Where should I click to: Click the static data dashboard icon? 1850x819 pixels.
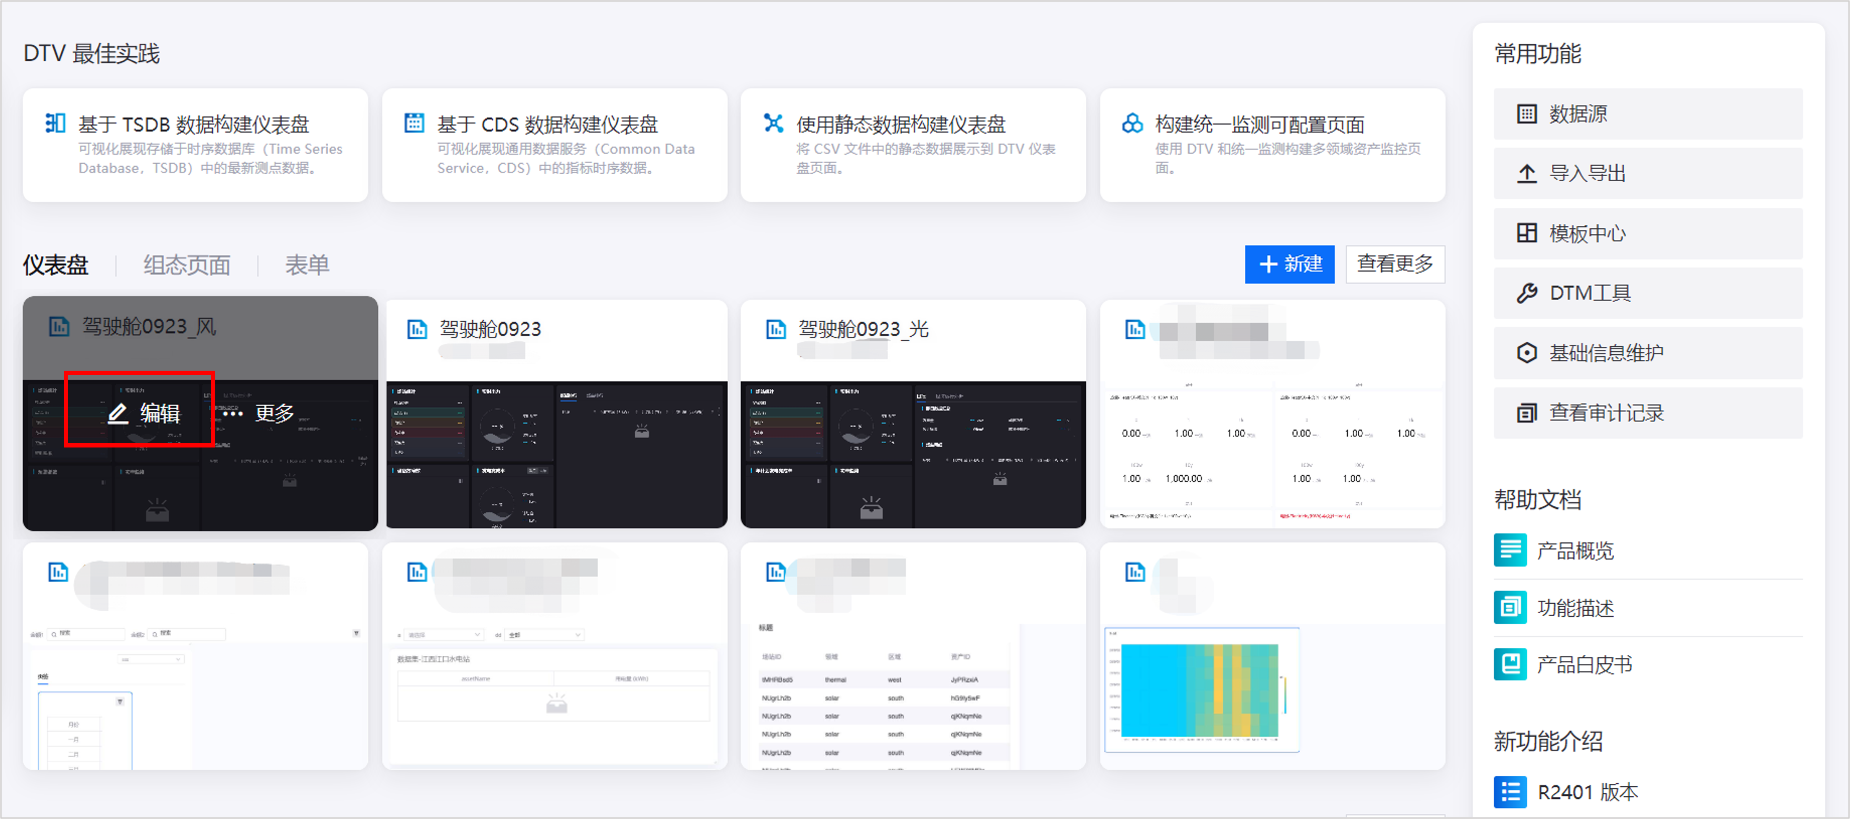tap(773, 123)
